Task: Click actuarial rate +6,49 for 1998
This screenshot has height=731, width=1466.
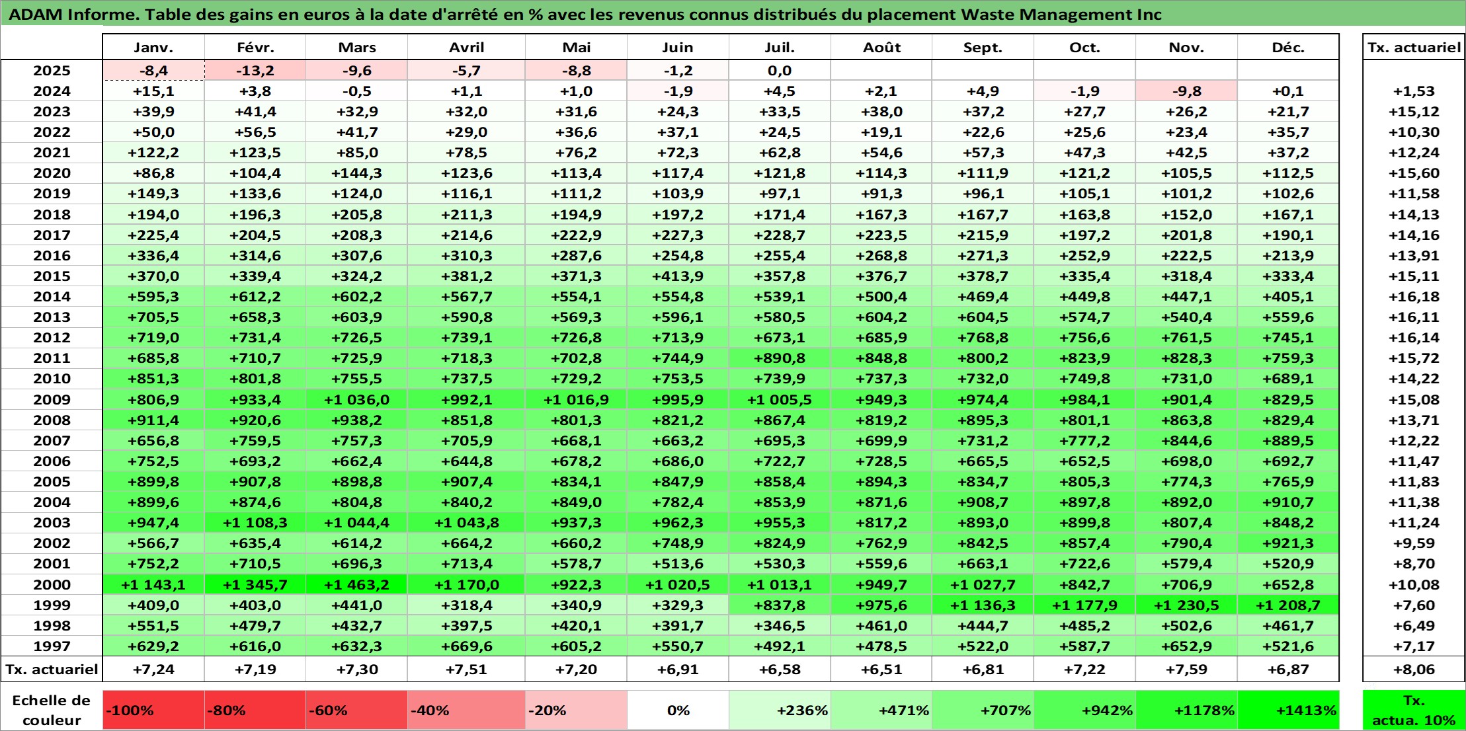Action: pyautogui.click(x=1414, y=626)
